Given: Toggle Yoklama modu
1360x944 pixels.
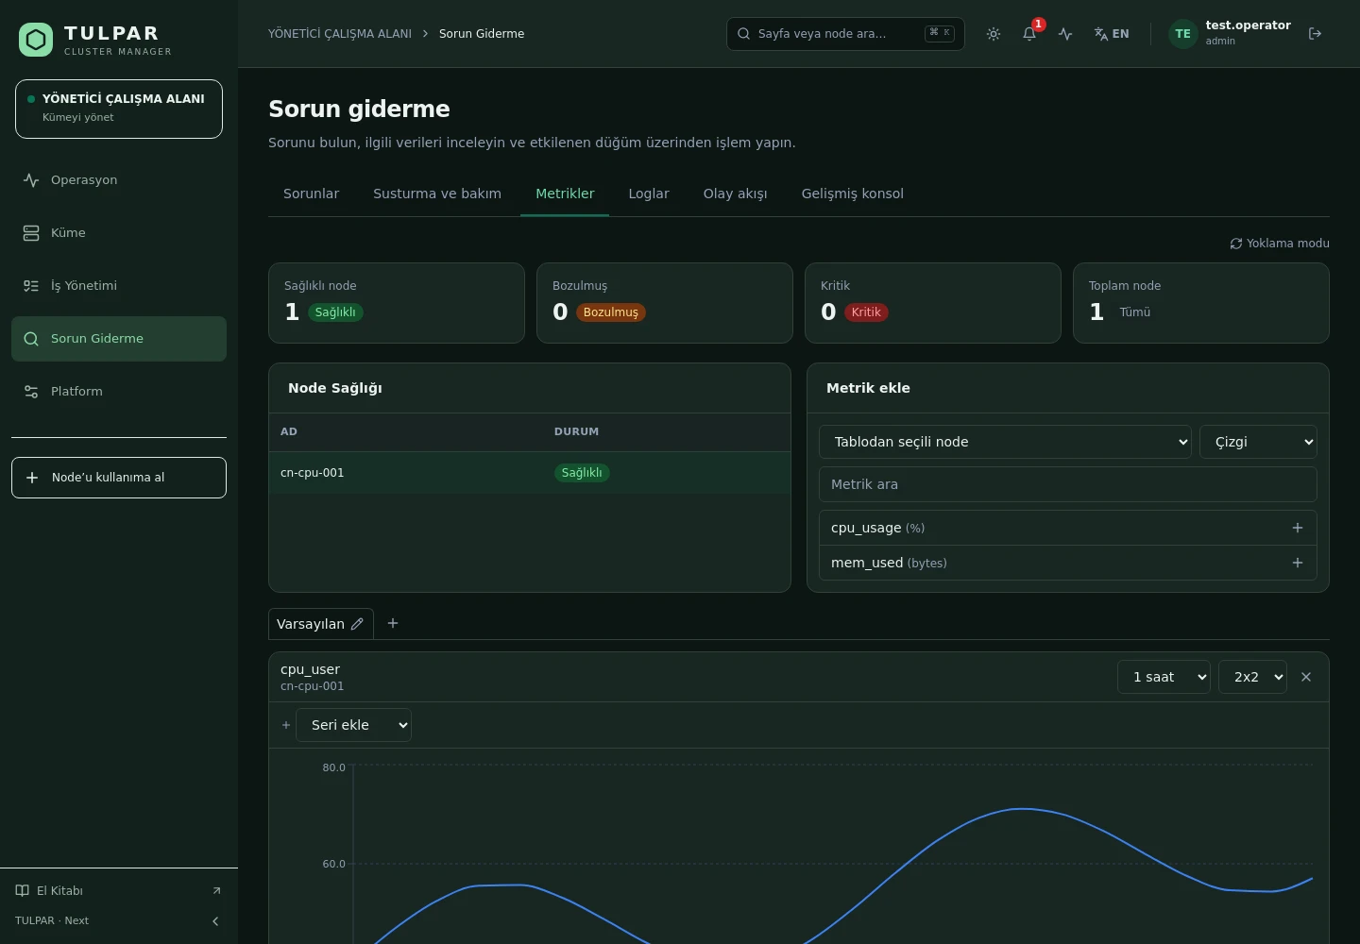Looking at the screenshot, I should tap(1280, 244).
